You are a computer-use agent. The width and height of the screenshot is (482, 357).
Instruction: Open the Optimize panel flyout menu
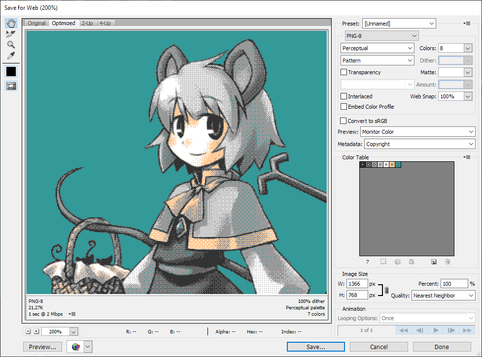pos(467,24)
